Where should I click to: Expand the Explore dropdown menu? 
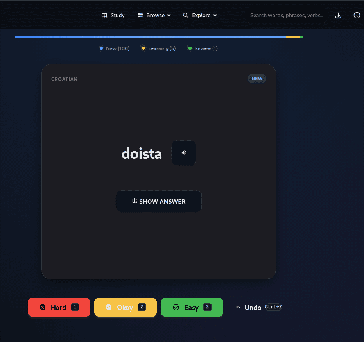(x=215, y=15)
